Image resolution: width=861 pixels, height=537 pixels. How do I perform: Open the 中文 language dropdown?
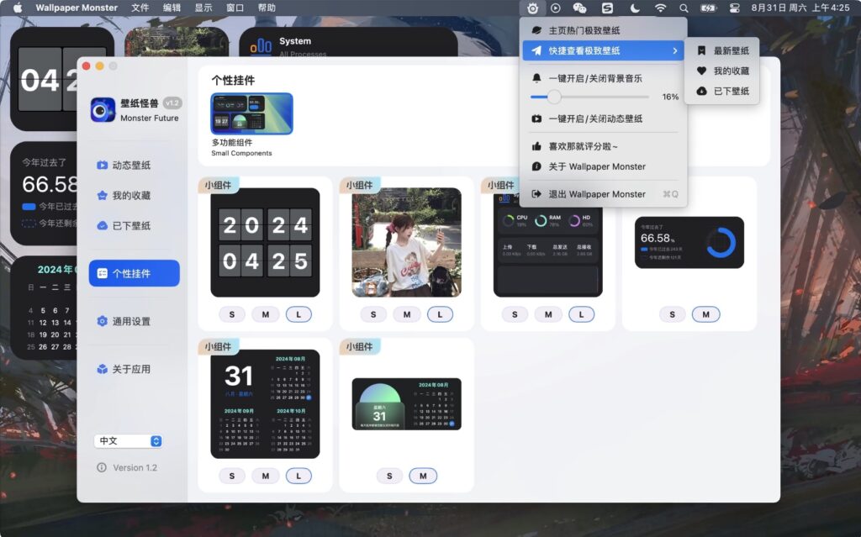(128, 440)
